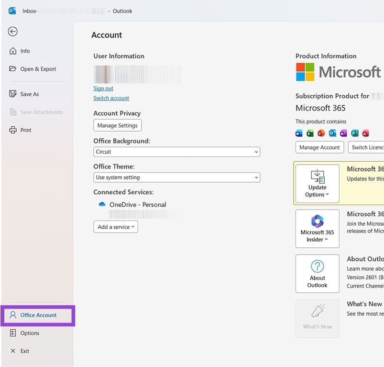Click the OneDrive icon under Connected Services
Screen dimensions: 384x367
(x=101, y=204)
